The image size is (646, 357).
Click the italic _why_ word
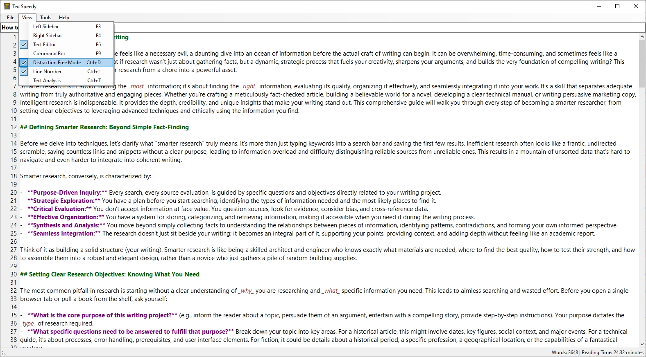pyautogui.click(x=246, y=291)
